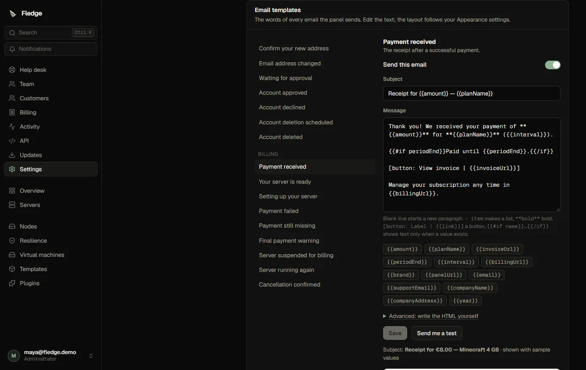Insert the {{periodEnd}} variable chip
The width and height of the screenshot is (586, 370).
[407, 262]
